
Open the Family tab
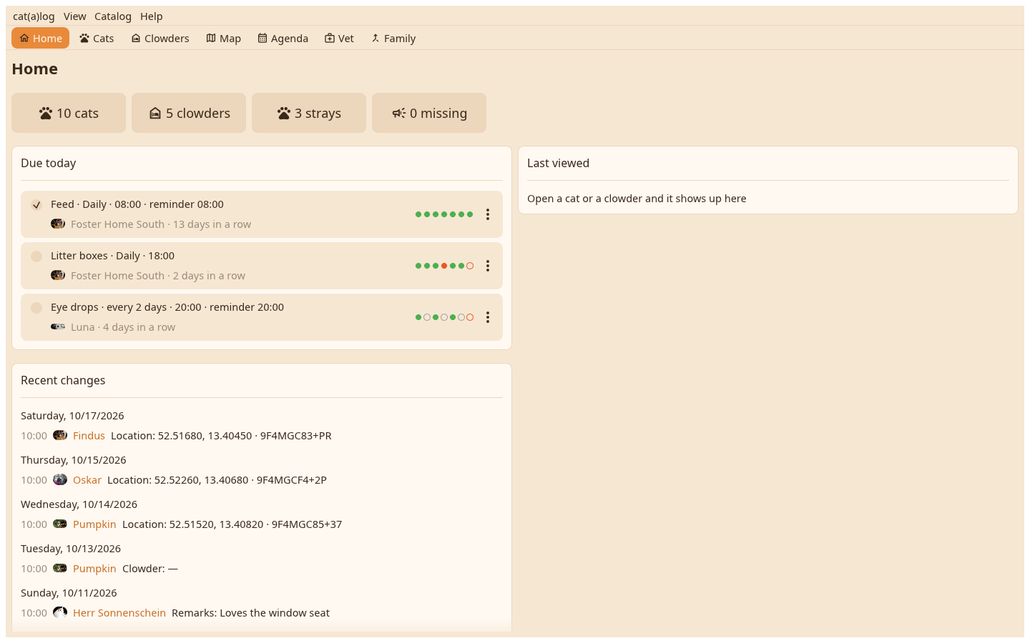[x=393, y=39]
